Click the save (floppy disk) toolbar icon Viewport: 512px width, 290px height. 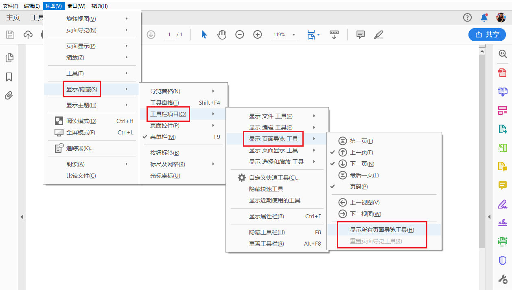tap(10, 35)
